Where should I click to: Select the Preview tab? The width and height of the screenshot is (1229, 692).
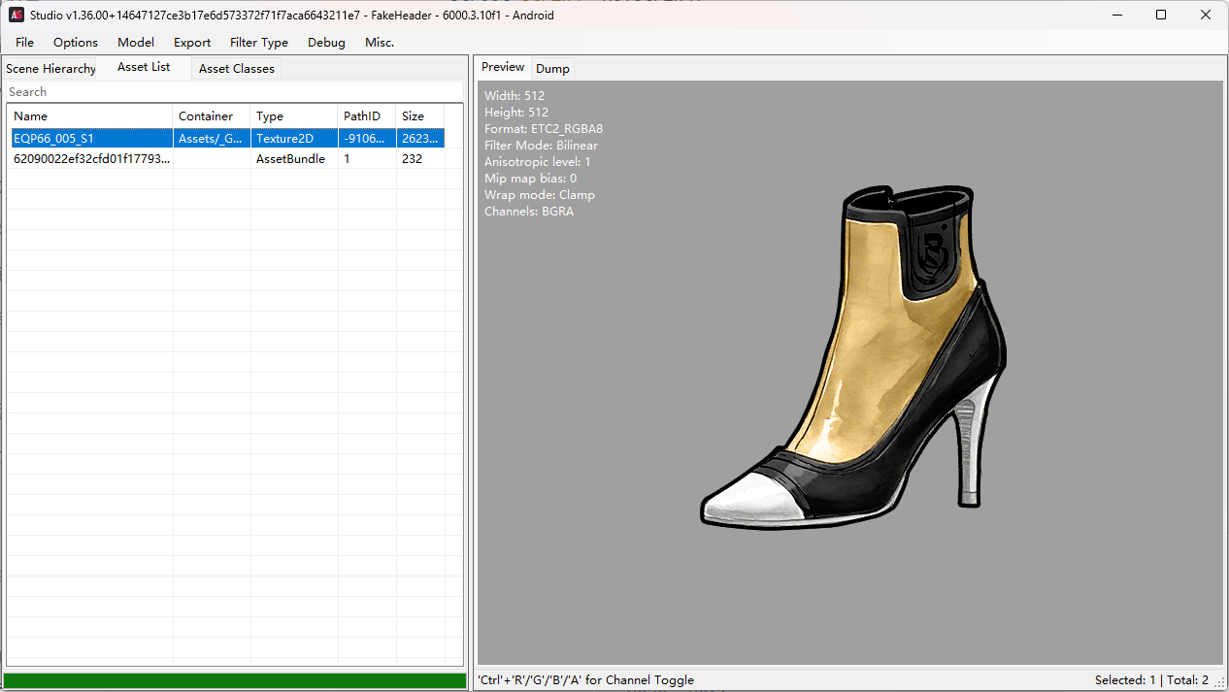[x=503, y=67]
